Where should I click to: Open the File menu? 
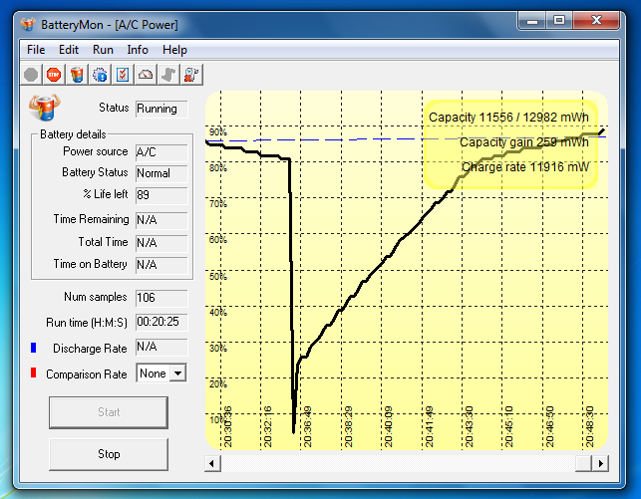(36, 50)
